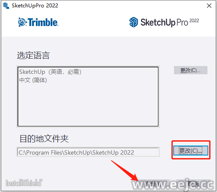Click the 选定语言 heading
This screenshot has width=217, height=192.
[x=33, y=56]
